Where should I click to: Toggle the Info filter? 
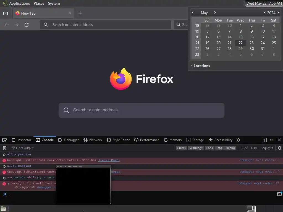point(219,148)
